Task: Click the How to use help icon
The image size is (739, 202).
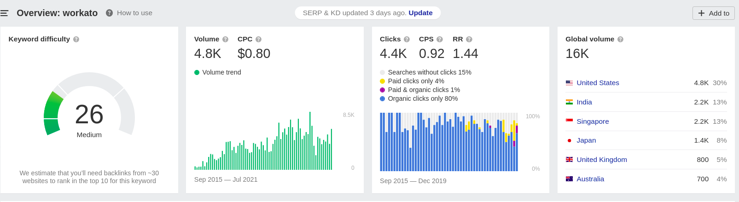Action: pos(109,13)
